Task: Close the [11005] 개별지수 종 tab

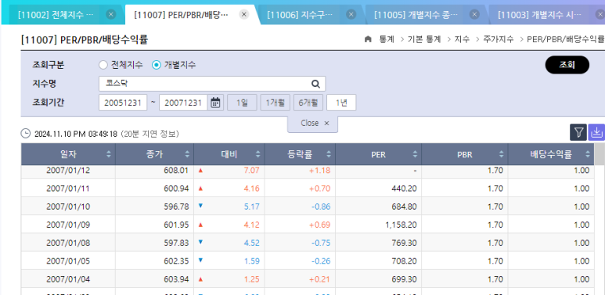Action: pos(475,15)
